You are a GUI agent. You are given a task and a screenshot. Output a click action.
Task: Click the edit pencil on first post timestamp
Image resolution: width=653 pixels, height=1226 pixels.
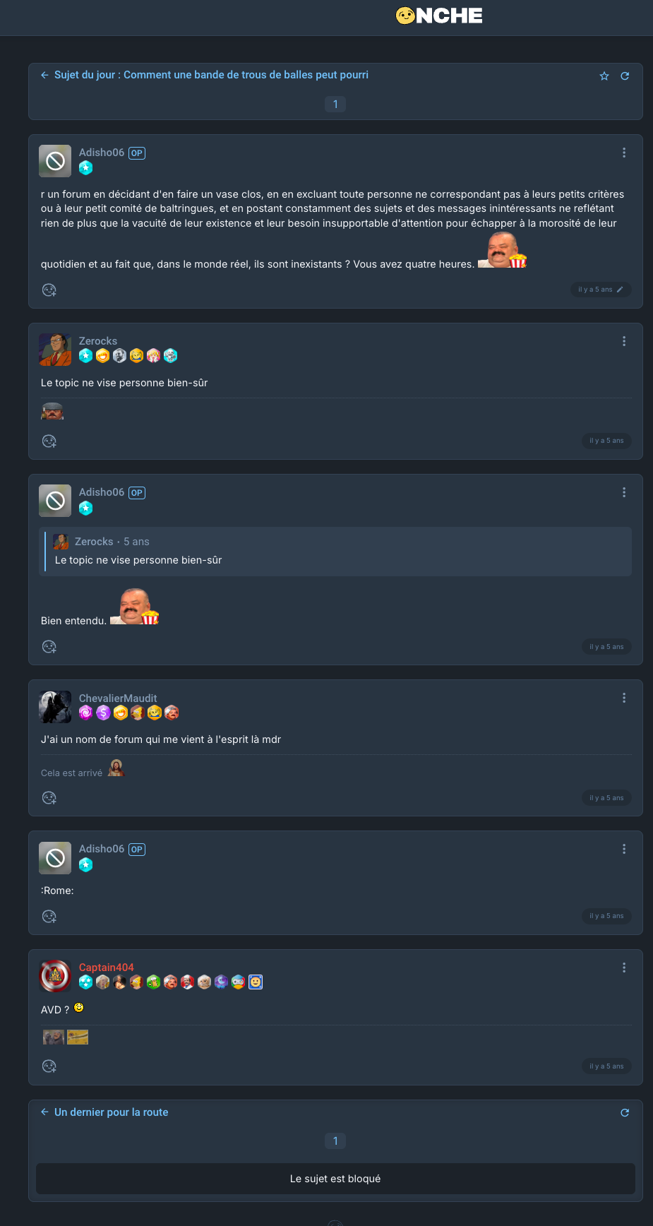(x=620, y=290)
